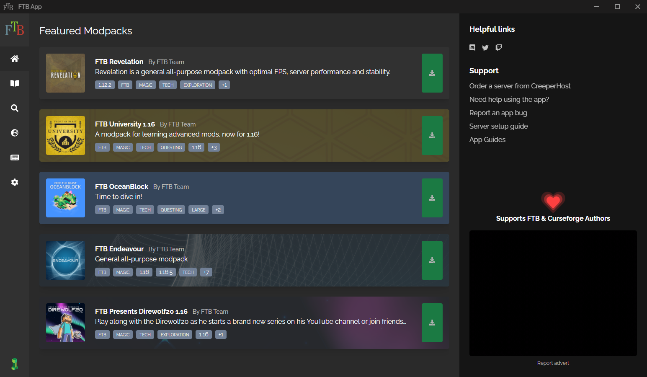
Task: Open the FTB Revelation title
Action: point(119,62)
